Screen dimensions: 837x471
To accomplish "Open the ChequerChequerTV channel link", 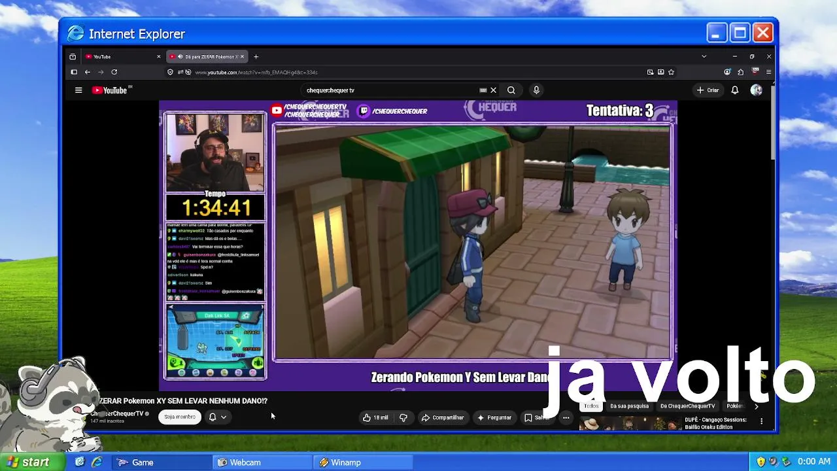I will [118, 413].
